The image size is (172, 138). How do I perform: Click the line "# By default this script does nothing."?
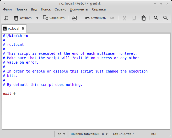(42, 85)
